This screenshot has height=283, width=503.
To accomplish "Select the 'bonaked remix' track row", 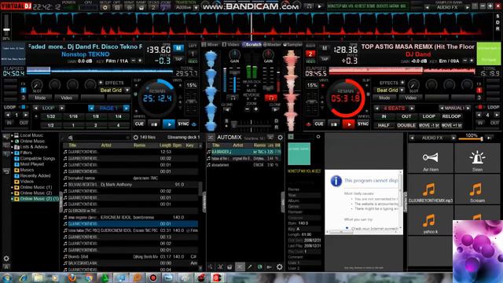I will (130, 178).
